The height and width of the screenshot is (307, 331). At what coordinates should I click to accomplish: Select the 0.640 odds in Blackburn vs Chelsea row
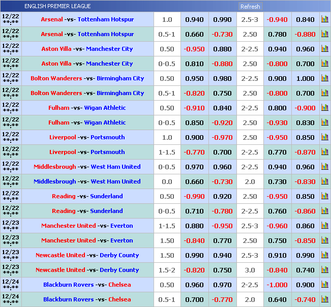pyautogui.click(x=277, y=300)
